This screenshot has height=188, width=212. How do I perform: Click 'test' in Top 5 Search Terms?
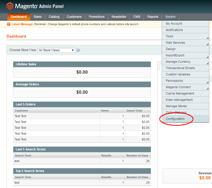click(x=17, y=183)
